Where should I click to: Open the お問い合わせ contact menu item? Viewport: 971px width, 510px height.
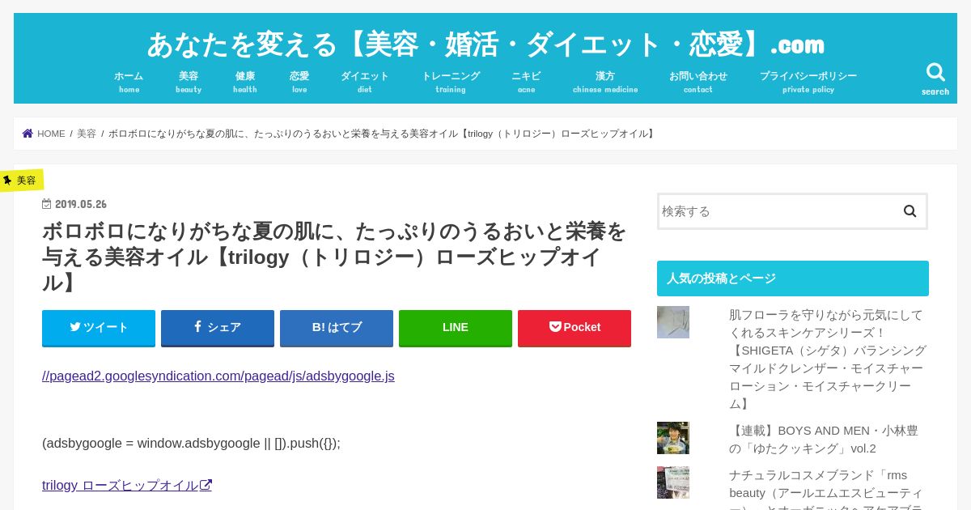coord(698,81)
